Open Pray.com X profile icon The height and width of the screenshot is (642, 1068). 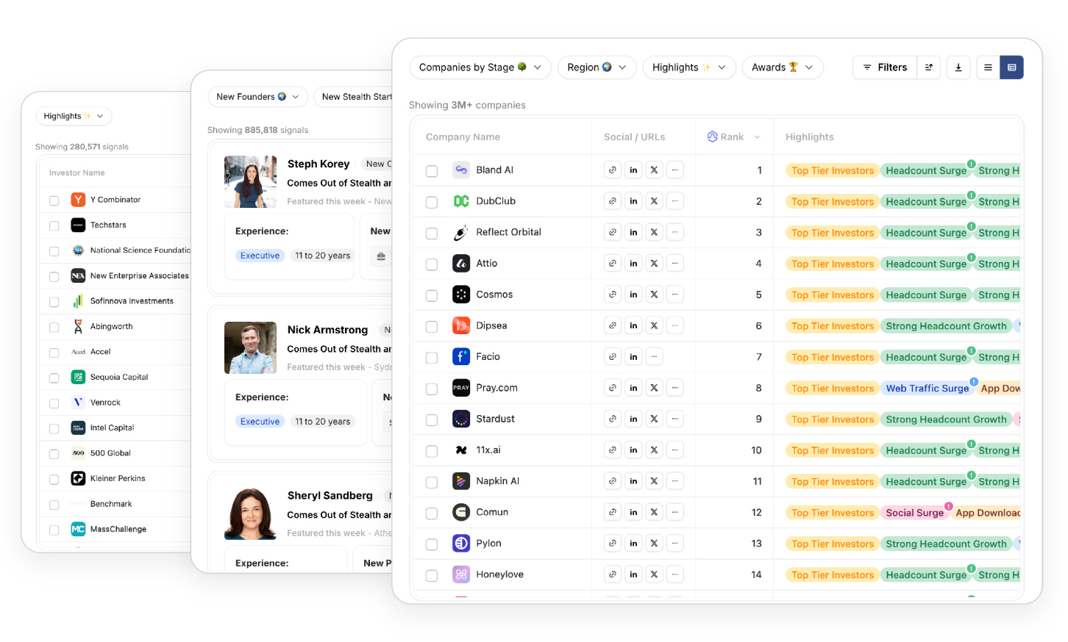[654, 388]
